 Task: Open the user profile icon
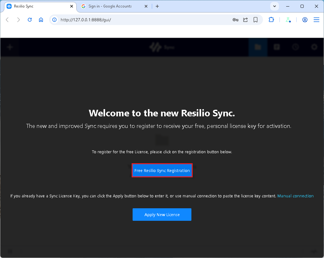point(305,20)
